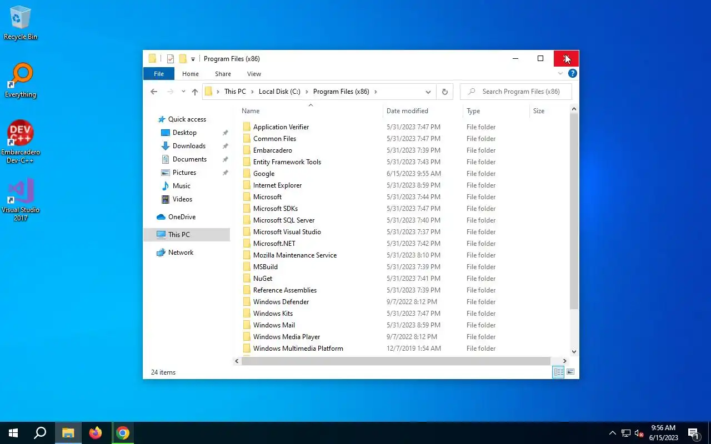Select the Internet Explorer folder

point(277,185)
